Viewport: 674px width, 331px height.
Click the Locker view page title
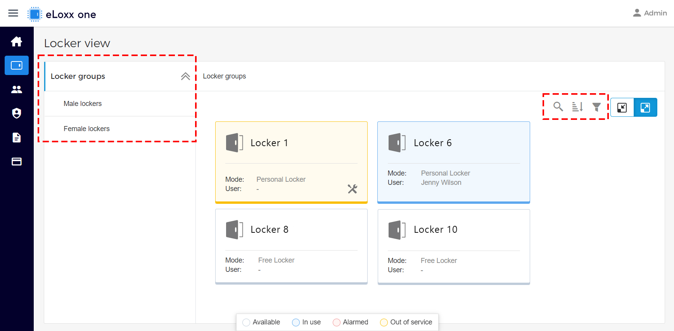tap(77, 43)
